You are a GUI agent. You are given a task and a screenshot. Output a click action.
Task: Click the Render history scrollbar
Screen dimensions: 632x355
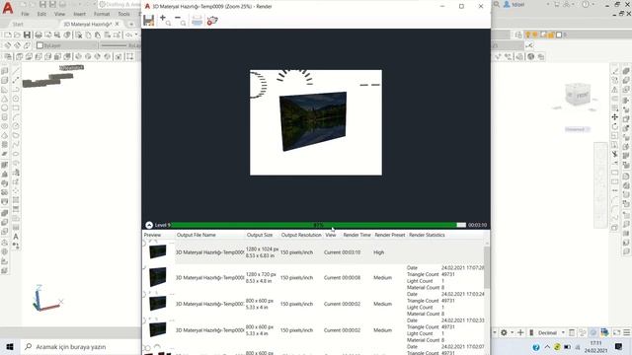(x=487, y=267)
